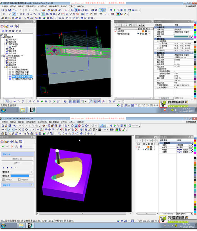
Task: Expand the 最小值 row in upper properties panel
Action: click(160, 43)
